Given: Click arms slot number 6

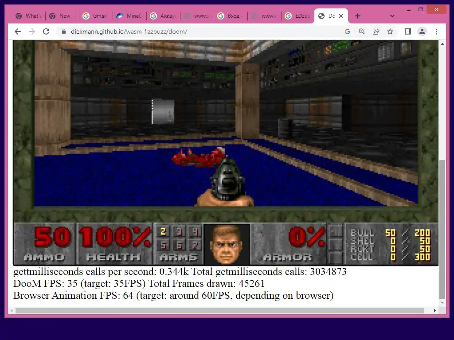Looking at the screenshot, I should 179,245.
